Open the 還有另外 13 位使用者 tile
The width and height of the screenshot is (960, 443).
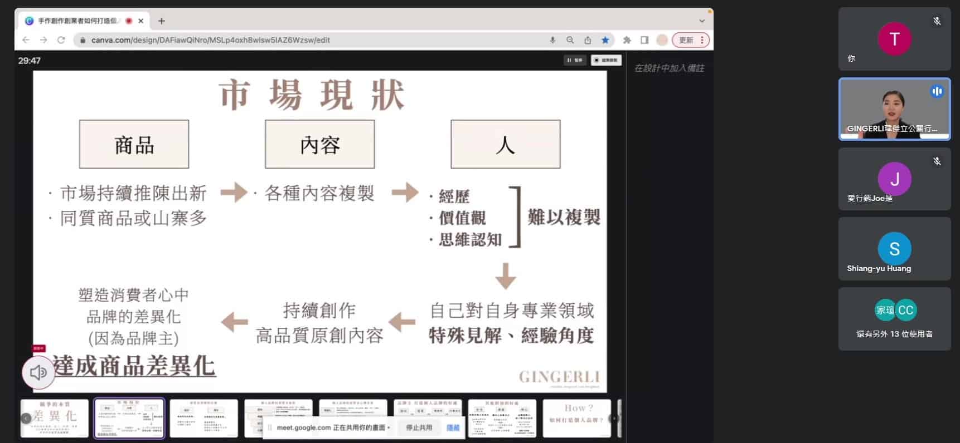tap(894, 319)
